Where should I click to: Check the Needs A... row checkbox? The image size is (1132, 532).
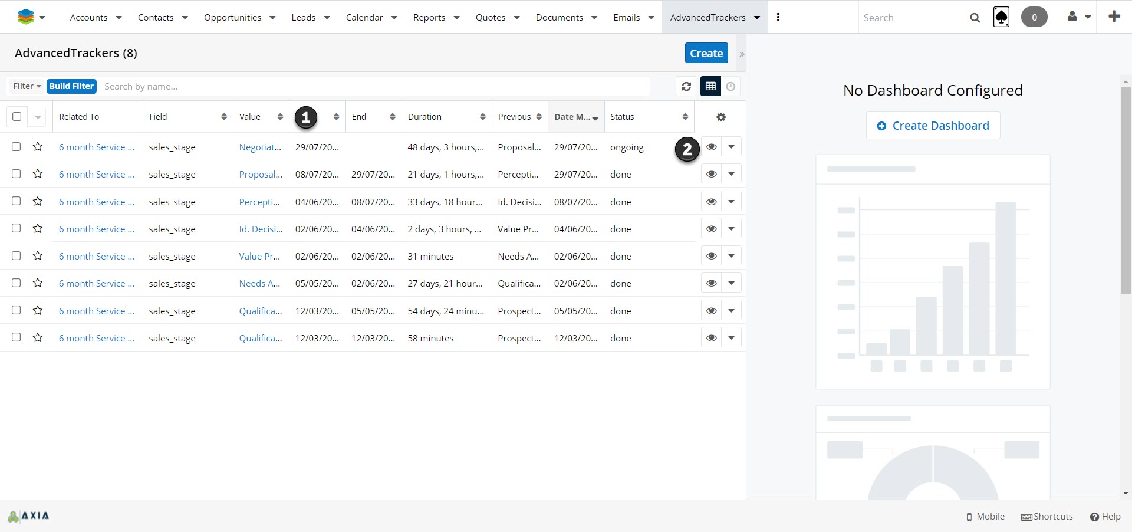point(17,283)
